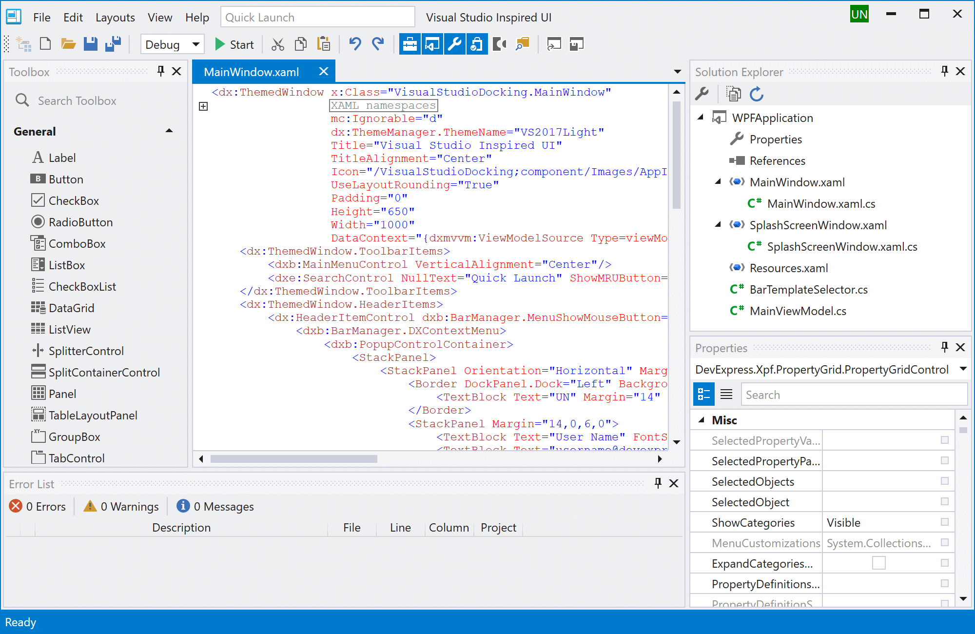Click the Open File folder icon
Image resolution: width=975 pixels, height=634 pixels.
(x=68, y=44)
